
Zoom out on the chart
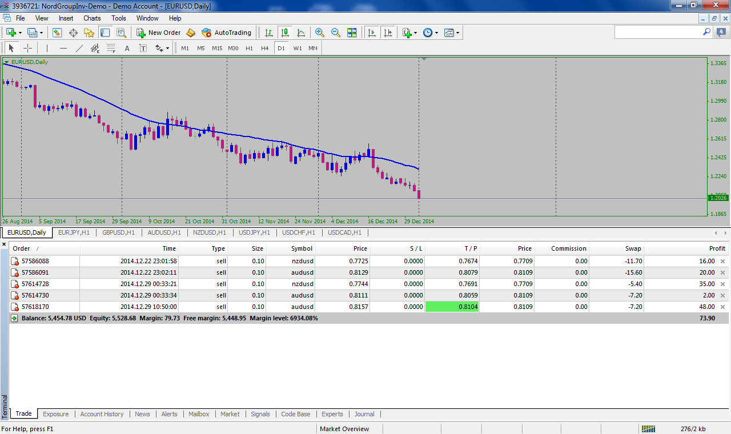[x=336, y=33]
